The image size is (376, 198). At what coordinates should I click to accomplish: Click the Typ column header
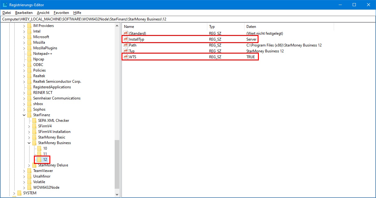[x=226, y=27]
